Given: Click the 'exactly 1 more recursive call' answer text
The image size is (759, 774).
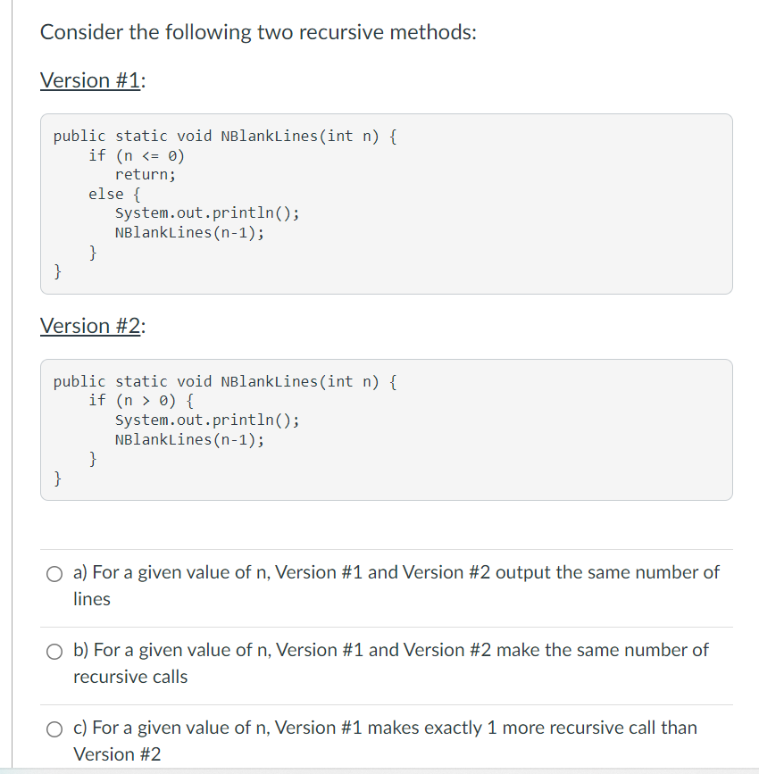Looking at the screenshot, I should coord(385,740).
